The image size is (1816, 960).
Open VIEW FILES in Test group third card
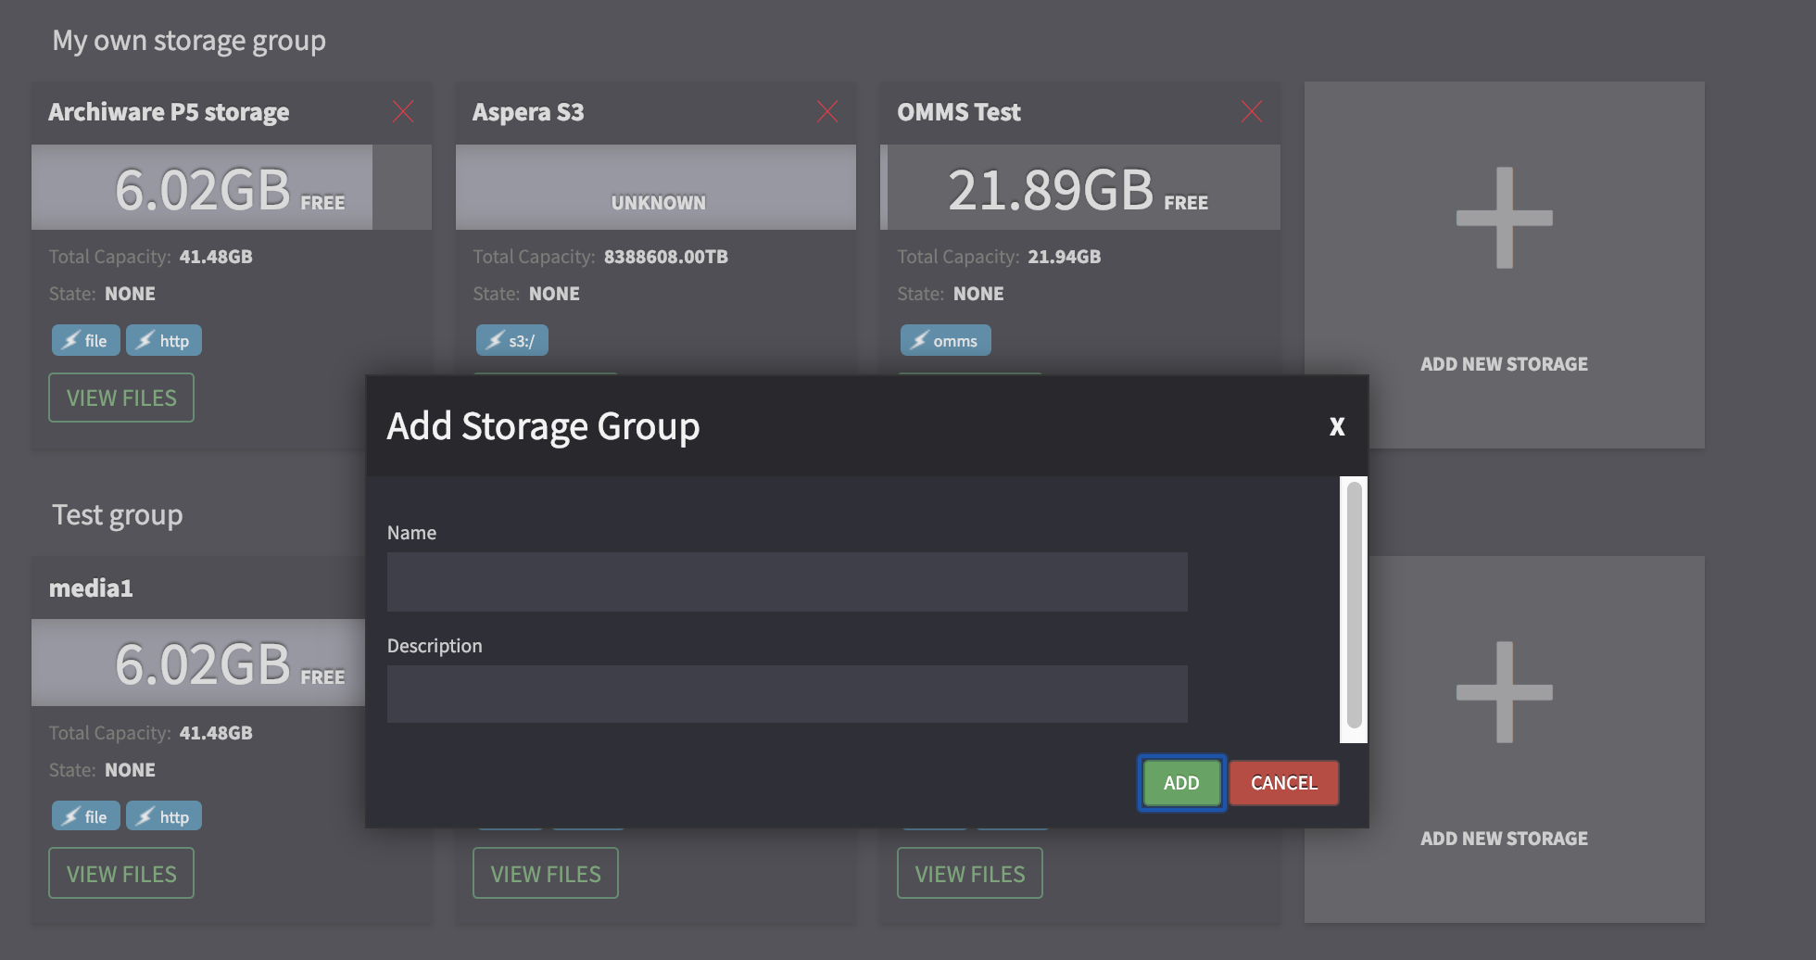pos(970,873)
